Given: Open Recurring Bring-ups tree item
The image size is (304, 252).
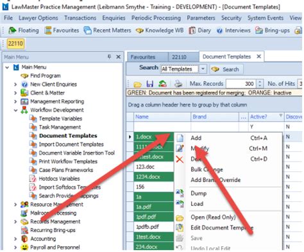Looking at the screenshot, I should 48,230.
